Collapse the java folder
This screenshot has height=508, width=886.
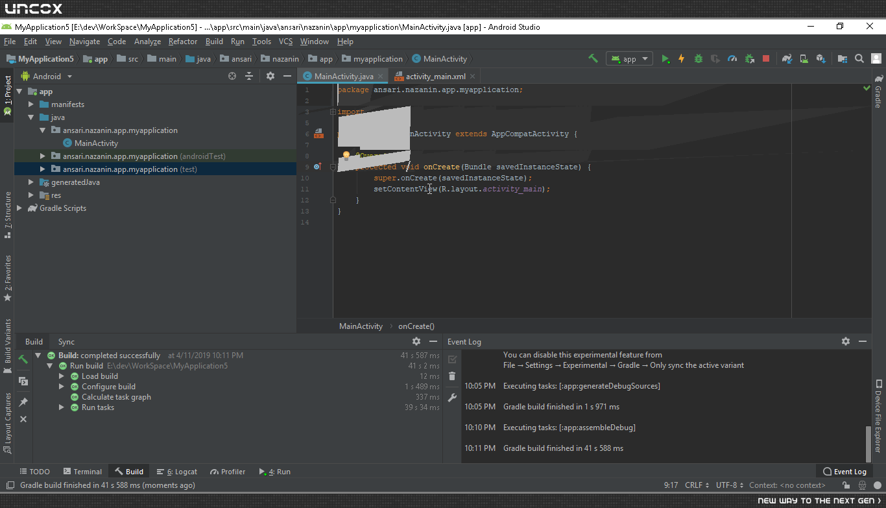click(x=31, y=117)
